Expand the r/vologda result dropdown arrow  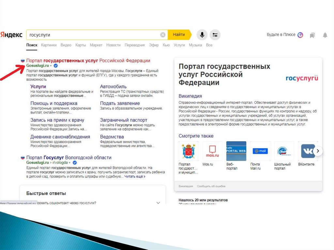[x=69, y=163]
